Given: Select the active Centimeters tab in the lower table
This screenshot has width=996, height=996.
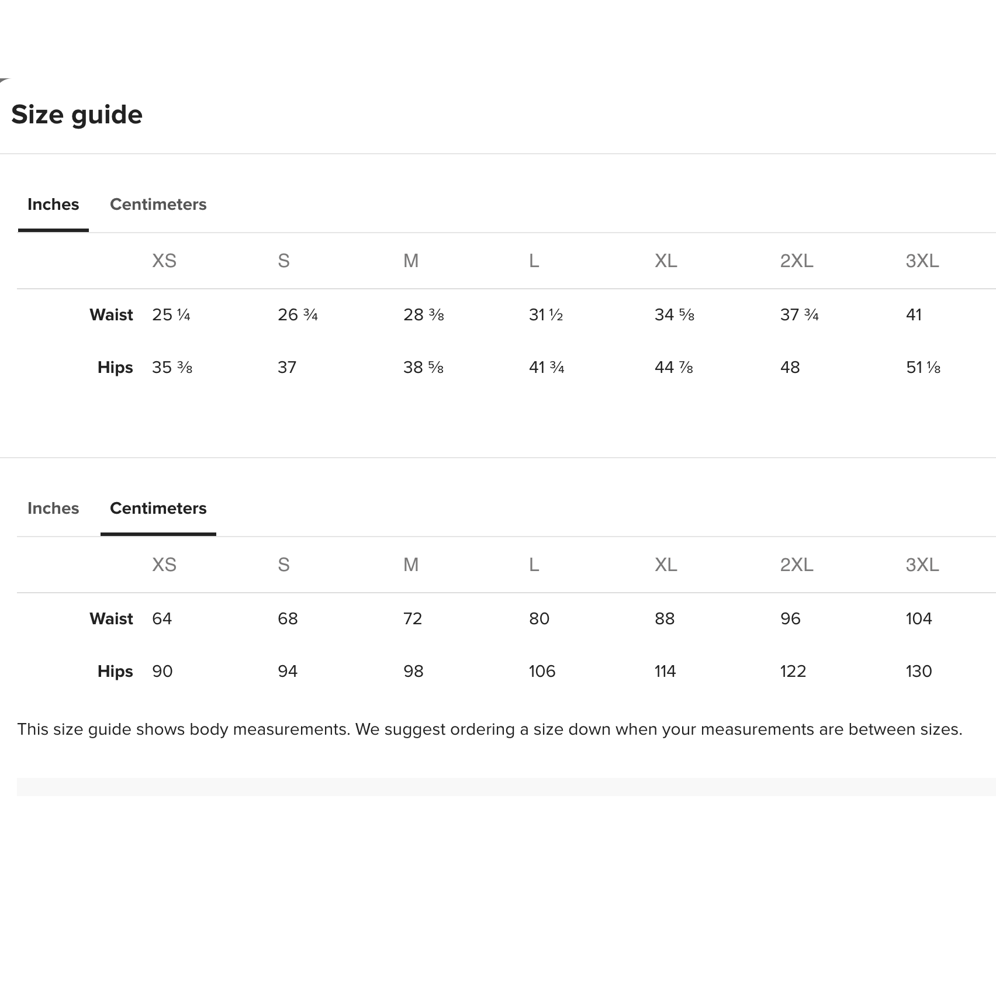Looking at the screenshot, I should point(158,509).
